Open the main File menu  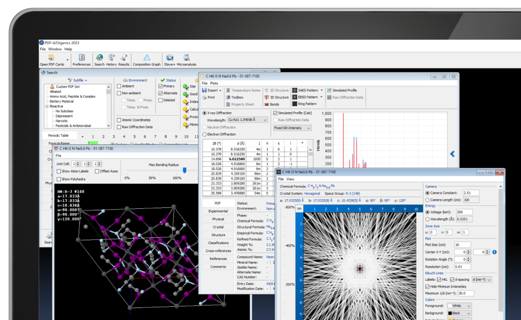point(43,49)
